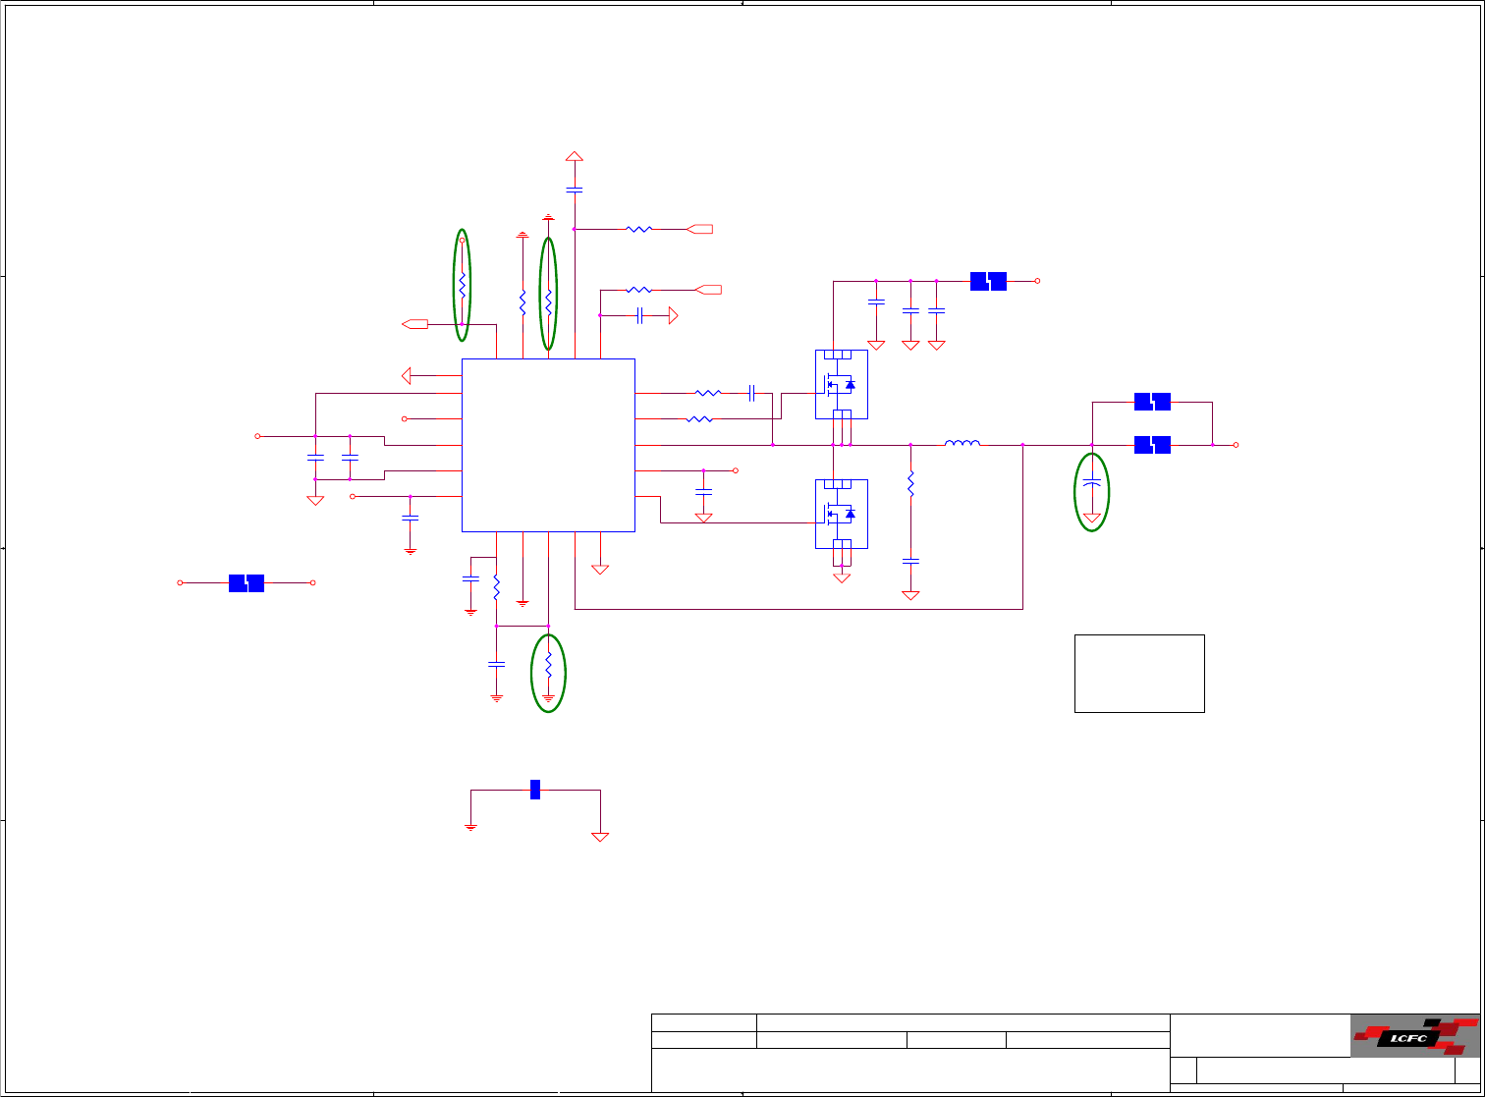Select the upper MOSFET symbol
Image resolution: width=1485 pixels, height=1097 pixels.
pos(841,385)
